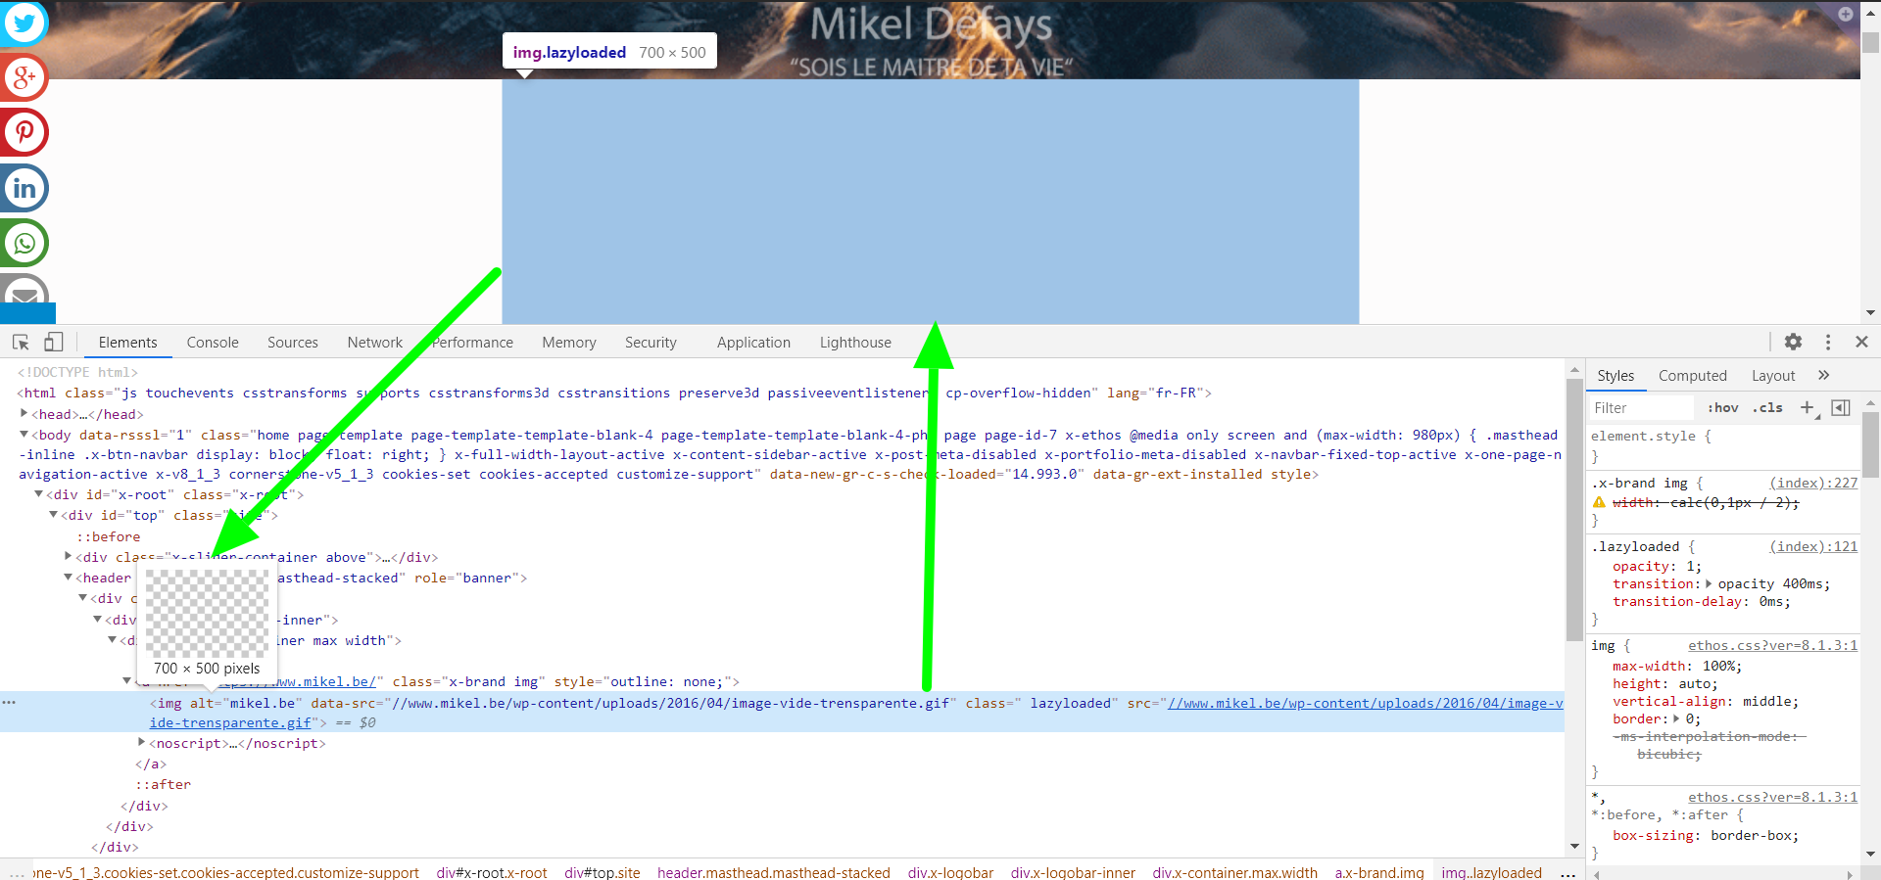Expand the x-slider-container div node
This screenshot has width=1881, height=880.
[x=69, y=556]
